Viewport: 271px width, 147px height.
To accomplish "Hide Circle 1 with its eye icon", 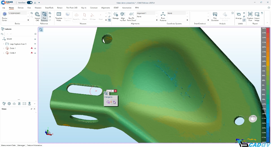I will (35, 48).
